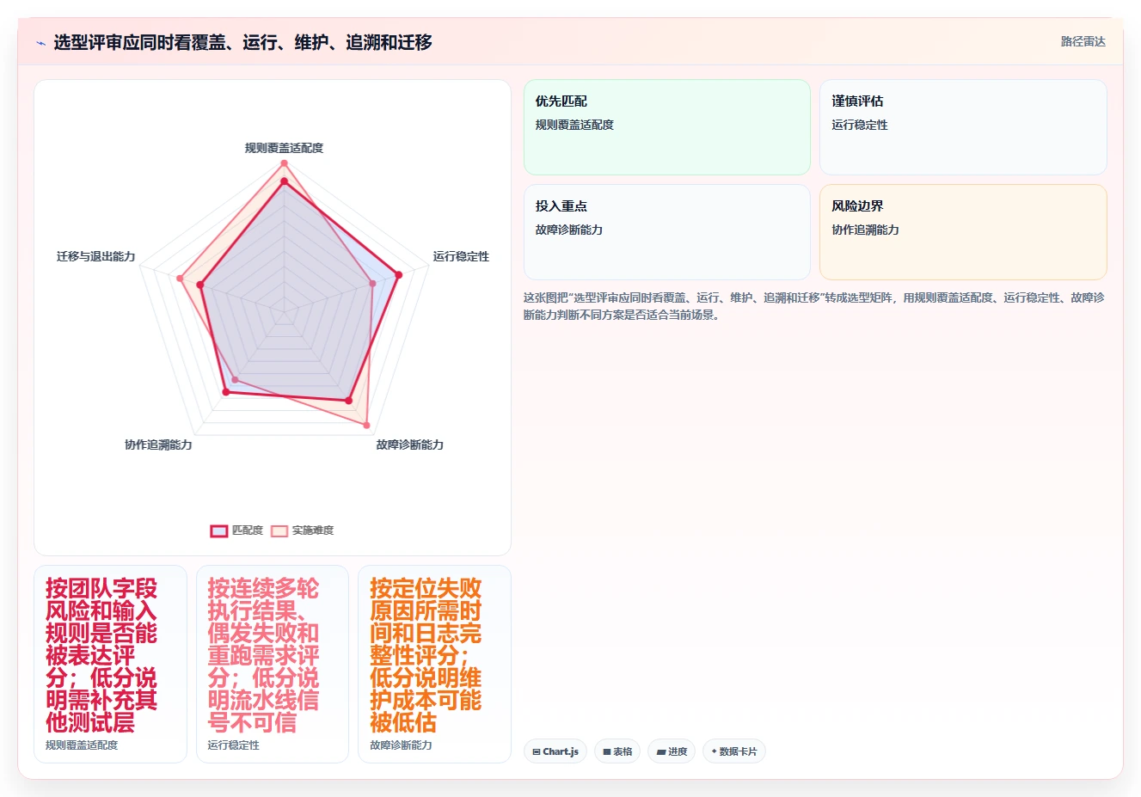Click the page title 选型评审应同时看覆盖
Screen dimensions: 1141x797
tap(242, 42)
